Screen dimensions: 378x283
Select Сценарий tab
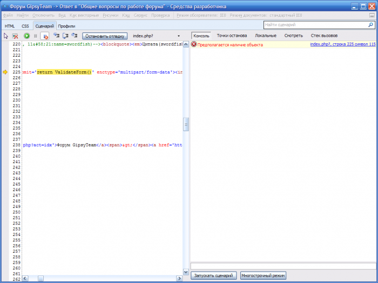(45, 26)
